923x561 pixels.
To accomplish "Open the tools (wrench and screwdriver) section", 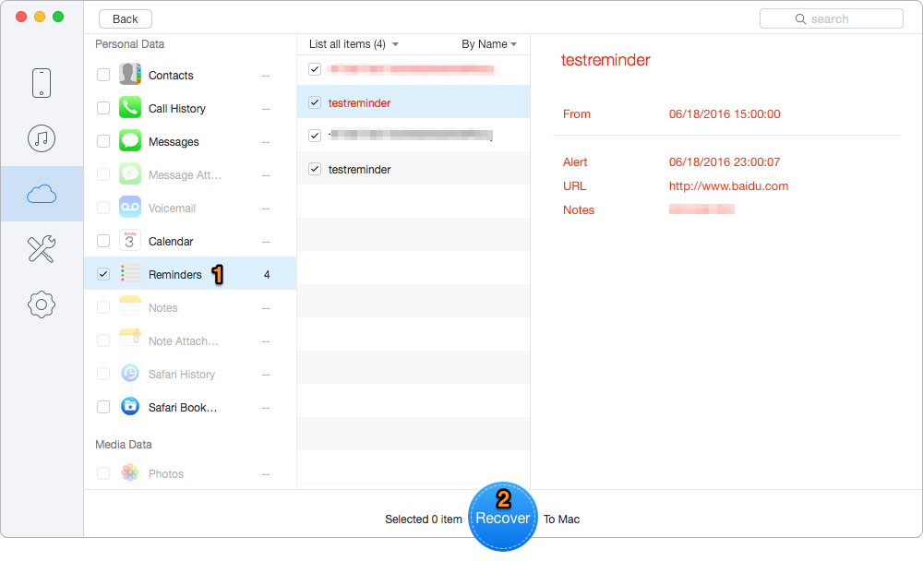I will pos(42,249).
